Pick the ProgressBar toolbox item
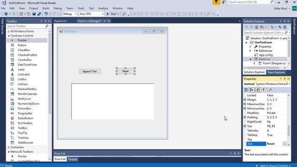 25,113
